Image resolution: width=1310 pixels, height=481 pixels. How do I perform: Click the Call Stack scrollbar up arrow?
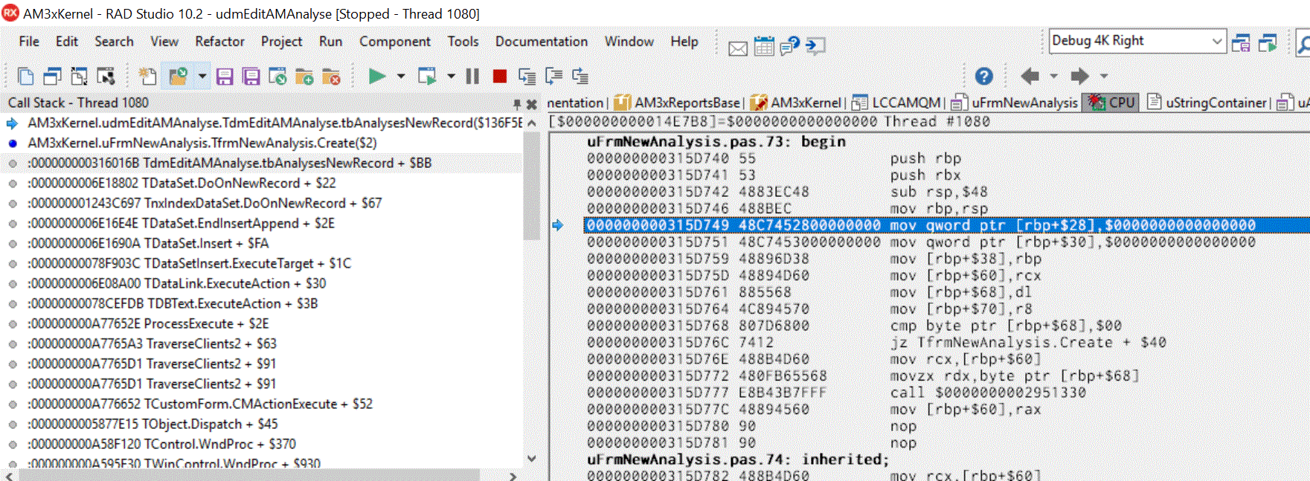point(531,123)
